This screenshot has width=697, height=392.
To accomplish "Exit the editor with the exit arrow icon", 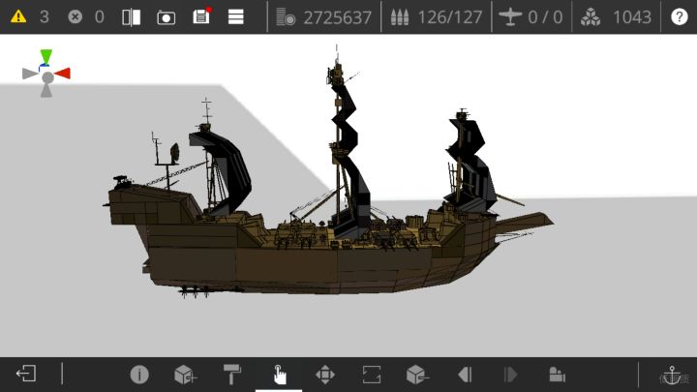I will 26,374.
